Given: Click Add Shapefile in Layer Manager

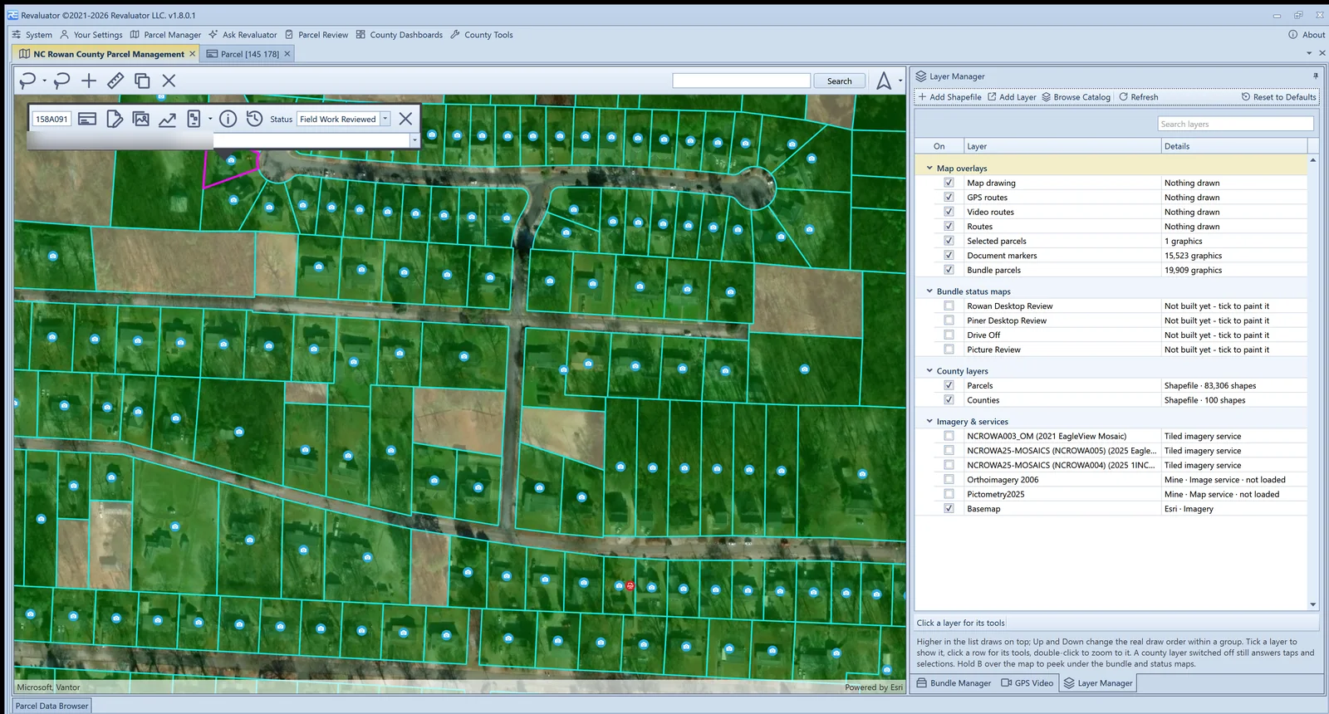Looking at the screenshot, I should tap(949, 97).
